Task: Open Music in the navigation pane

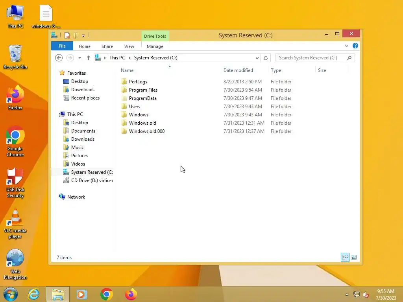Action: [78, 147]
